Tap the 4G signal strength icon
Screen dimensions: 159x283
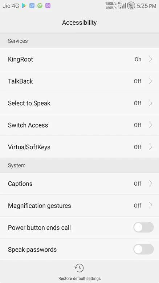point(122,5)
